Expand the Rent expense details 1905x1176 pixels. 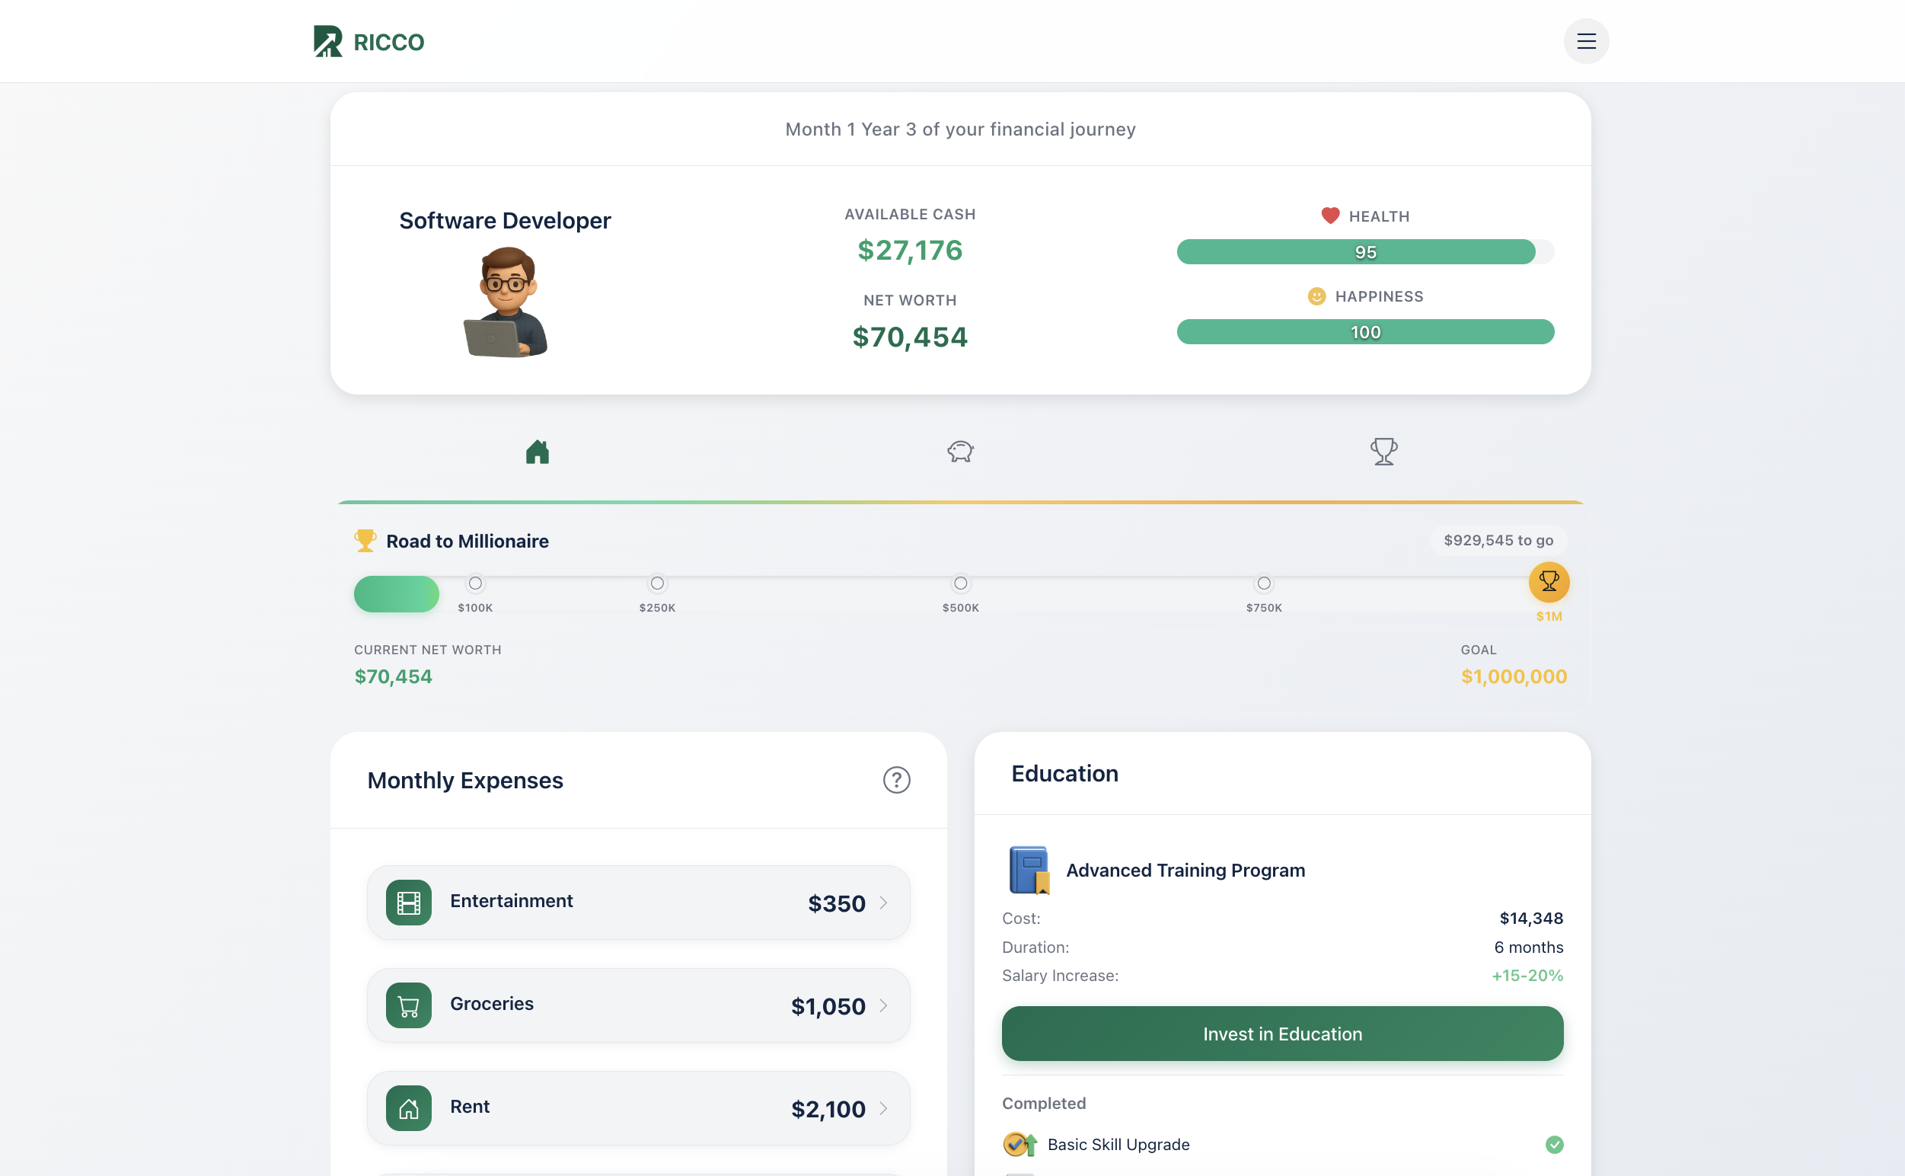[x=884, y=1109]
